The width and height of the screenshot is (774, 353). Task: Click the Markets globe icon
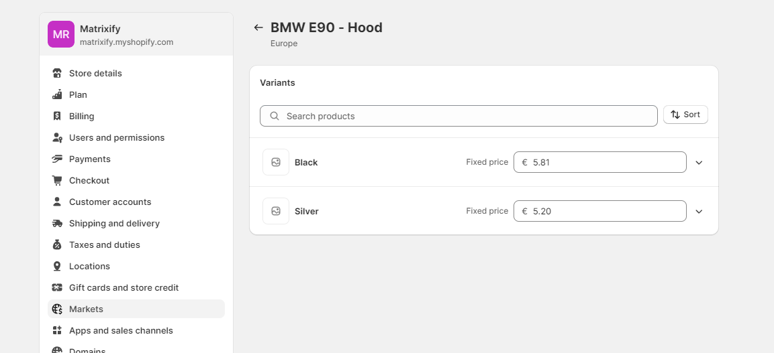click(57, 309)
